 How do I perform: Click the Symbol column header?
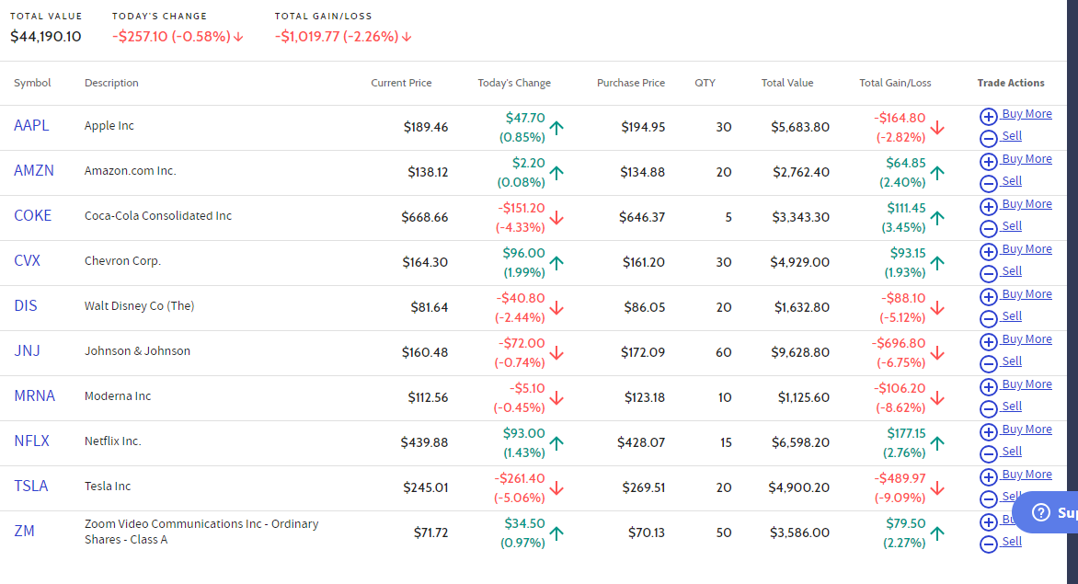pos(32,83)
